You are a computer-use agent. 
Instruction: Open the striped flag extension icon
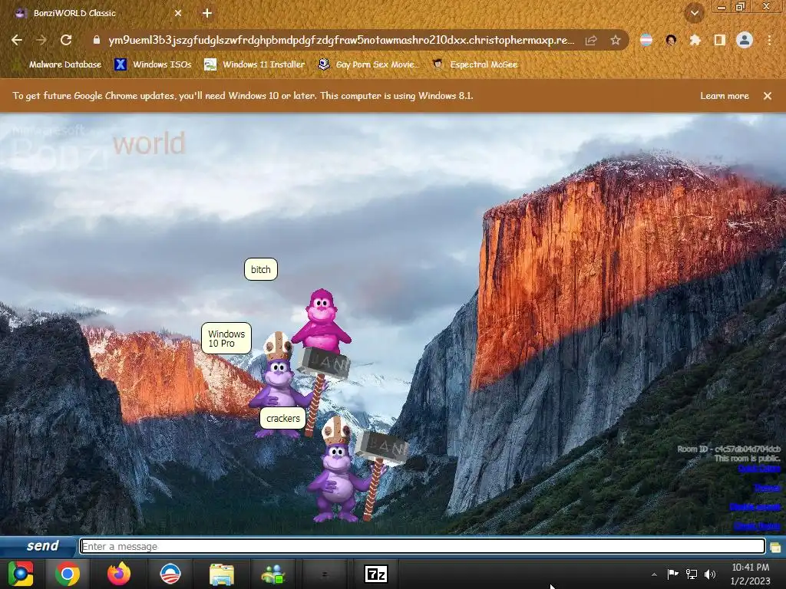646,40
